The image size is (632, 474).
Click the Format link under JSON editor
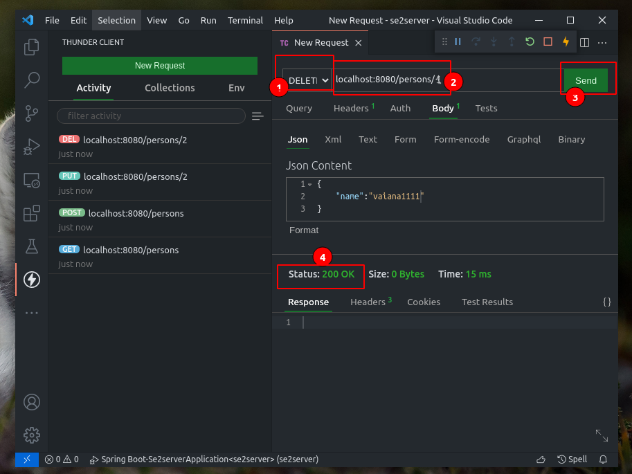pyautogui.click(x=303, y=230)
